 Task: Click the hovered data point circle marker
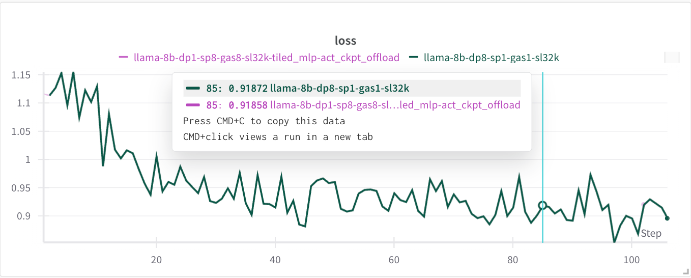542,205
